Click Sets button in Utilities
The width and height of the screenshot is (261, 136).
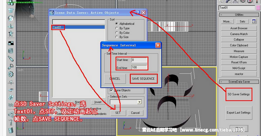coord(242,21)
